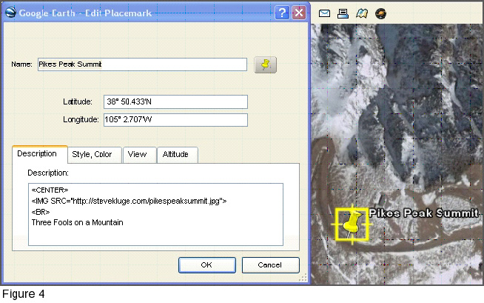Click the Pikes Peak Summit map label
Viewport: 484px width, 303px height.
pos(425,213)
